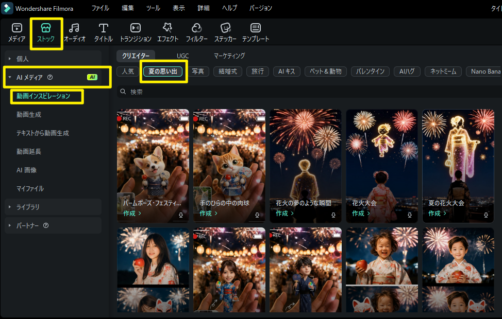Select the 結婚式 category chip
This screenshot has width=502, height=319.
point(228,72)
